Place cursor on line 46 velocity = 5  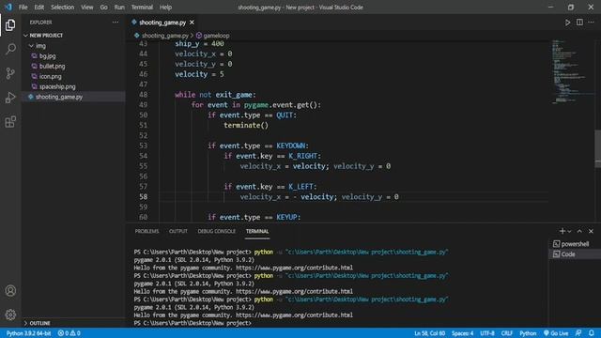(x=199, y=74)
